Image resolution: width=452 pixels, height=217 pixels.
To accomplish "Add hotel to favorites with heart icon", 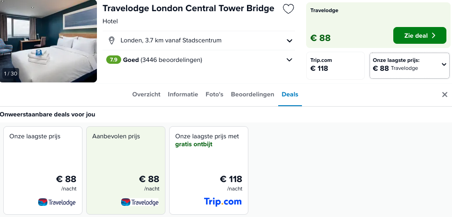I will (288, 9).
